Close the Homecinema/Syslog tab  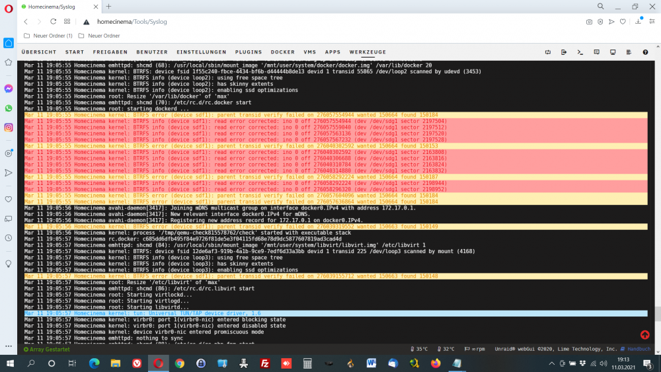click(96, 7)
